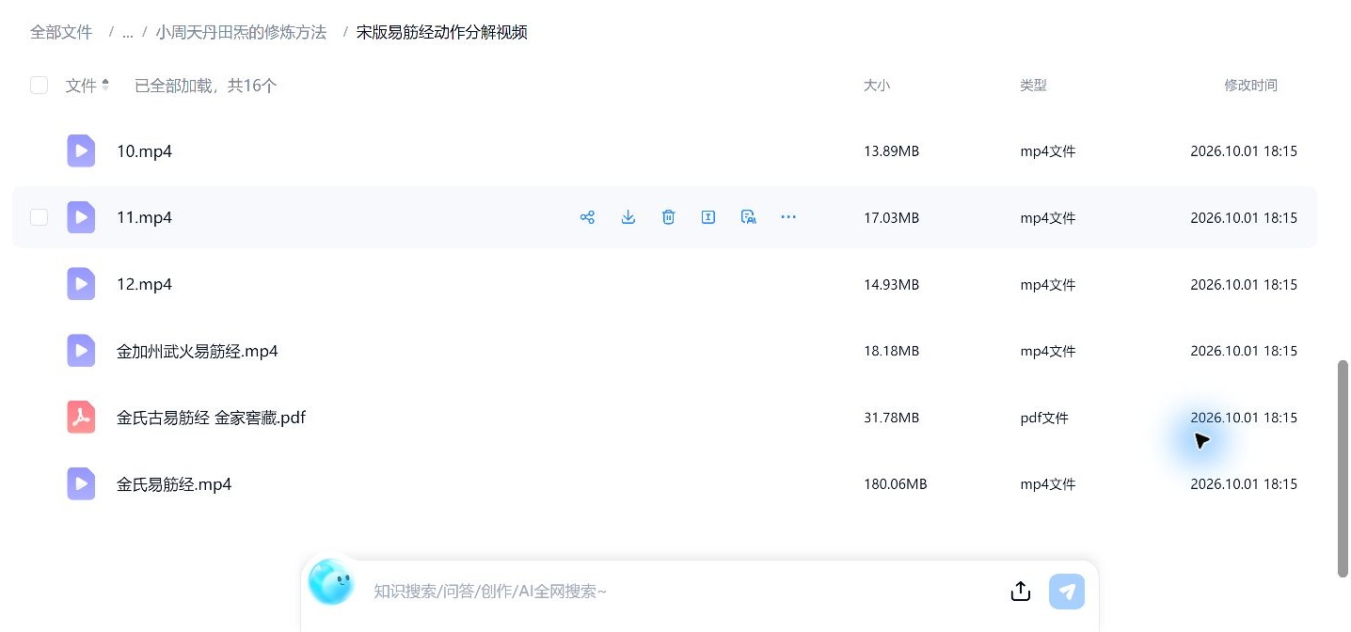Open the file 12.mp4
The height and width of the screenshot is (632, 1351).
144,285
